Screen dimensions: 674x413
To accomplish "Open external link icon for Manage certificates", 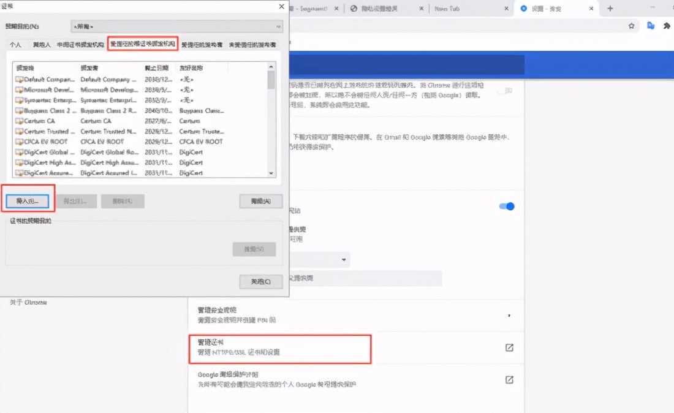I will [509, 347].
